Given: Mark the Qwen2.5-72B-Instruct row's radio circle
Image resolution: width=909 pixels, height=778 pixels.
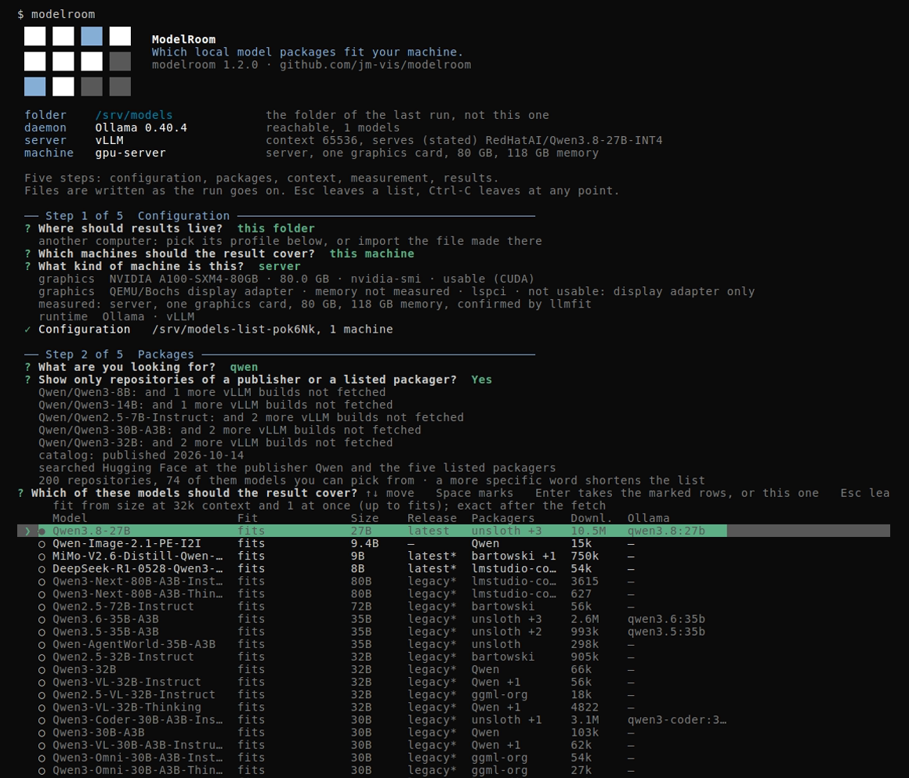Looking at the screenshot, I should click(42, 607).
